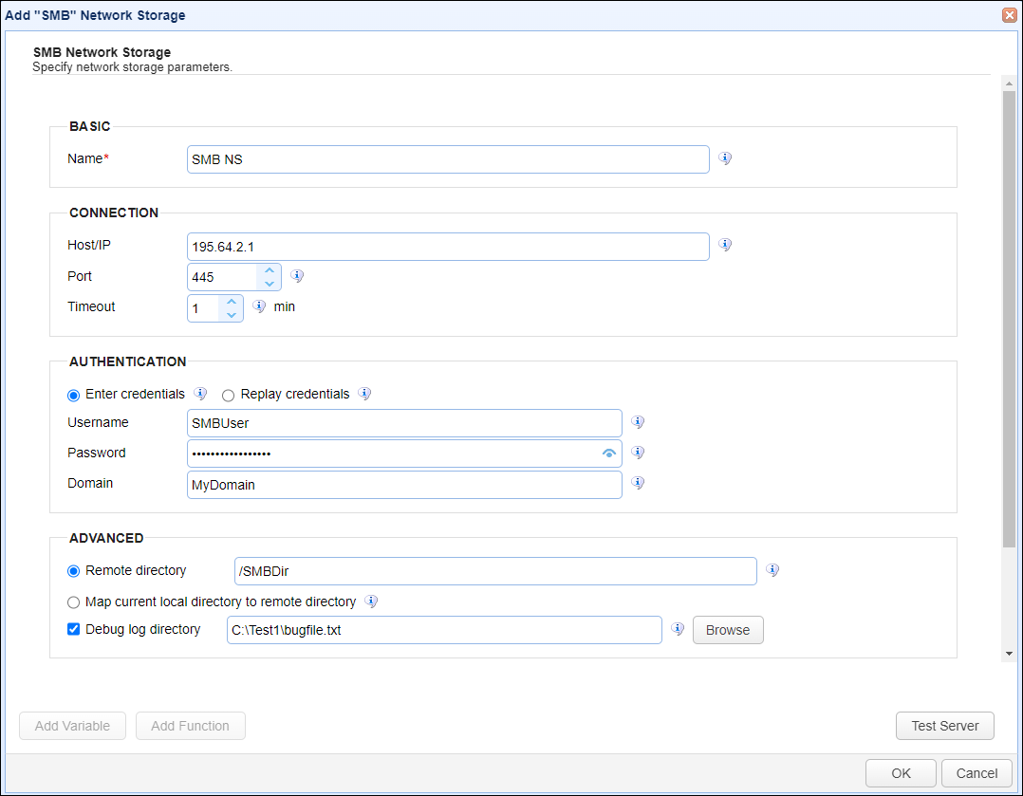Click the Debug log directory path field
1023x796 pixels.
pyautogui.click(x=444, y=630)
